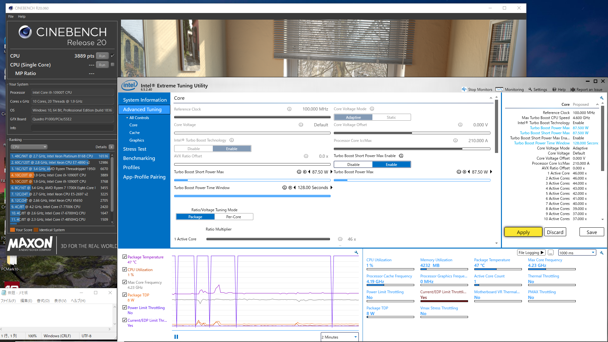This screenshot has width=608, height=342.
Task: Select Per-Core ratio tuning mode
Action: point(234,217)
